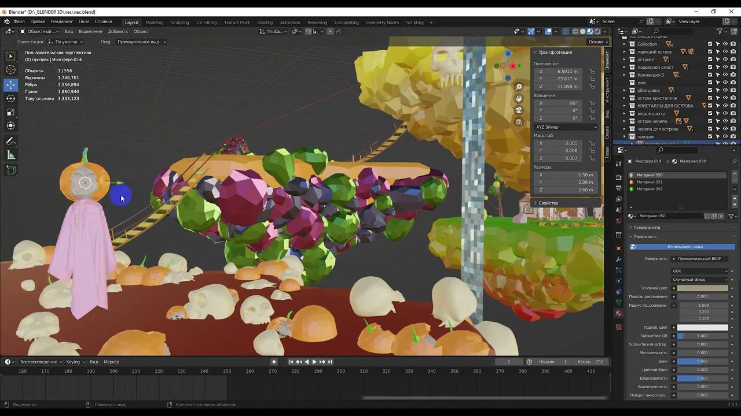Open the Texture properties tab
The height and width of the screenshot is (416, 741).
click(619, 327)
